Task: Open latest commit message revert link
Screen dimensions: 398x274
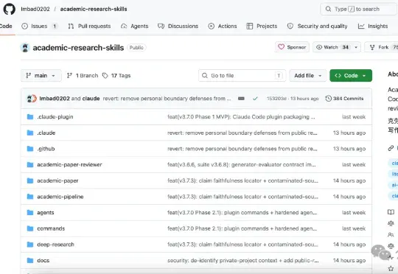Action: (167, 99)
